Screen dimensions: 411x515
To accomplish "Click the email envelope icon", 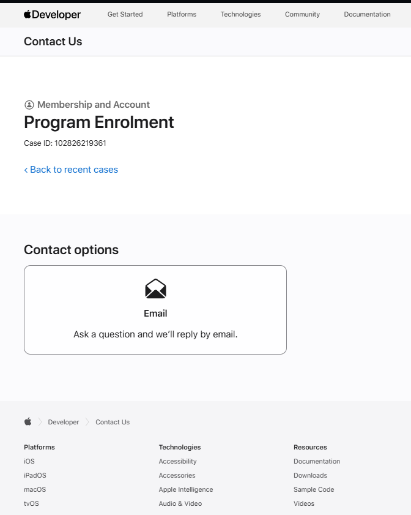I will tap(155, 288).
